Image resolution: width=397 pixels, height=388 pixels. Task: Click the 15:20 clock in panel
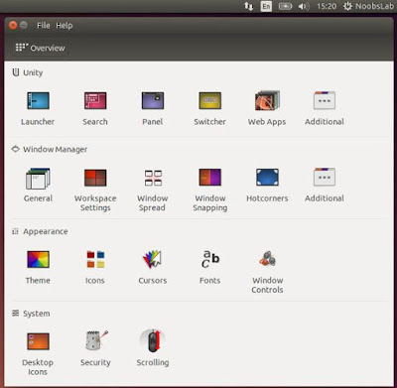point(327,6)
